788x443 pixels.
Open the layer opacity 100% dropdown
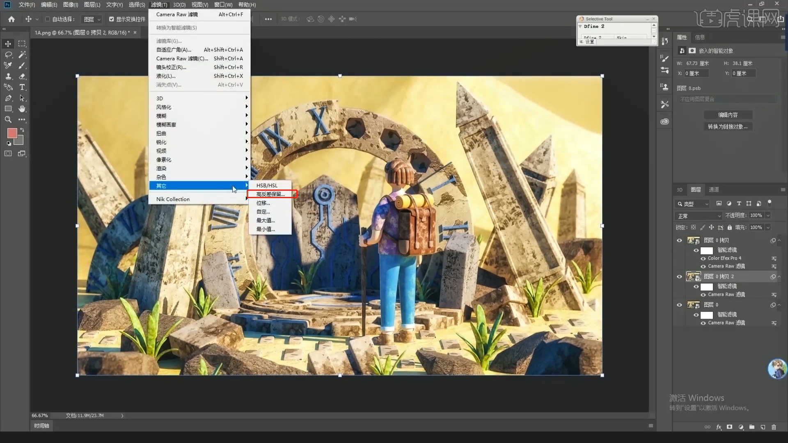[768, 215]
